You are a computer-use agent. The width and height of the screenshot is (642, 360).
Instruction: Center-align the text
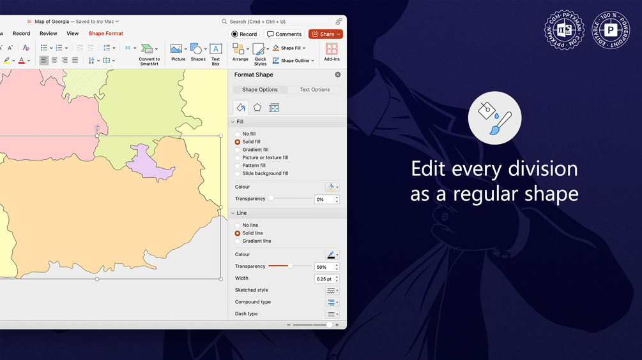tap(54, 61)
